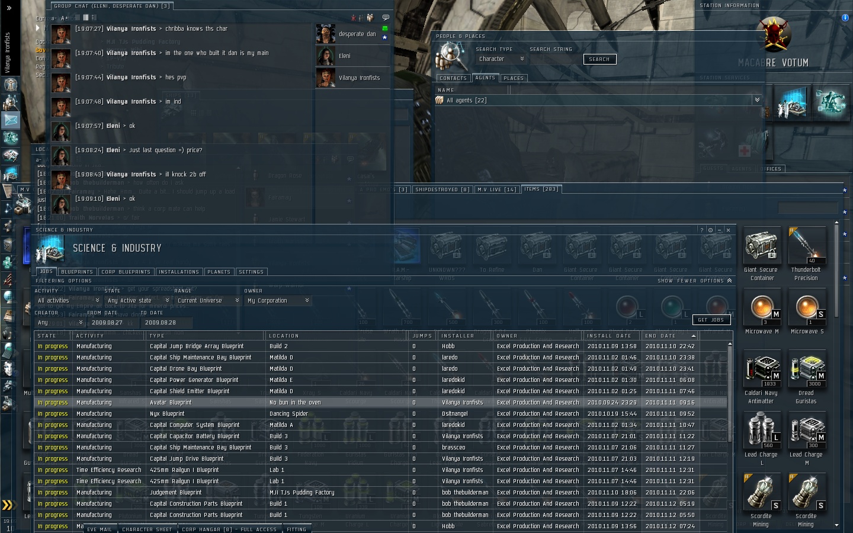Sort jobs by the End Date column header
853x533 pixels.
pos(670,336)
